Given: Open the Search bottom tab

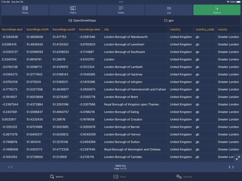Looking at the screenshot, I should (x=57, y=177).
